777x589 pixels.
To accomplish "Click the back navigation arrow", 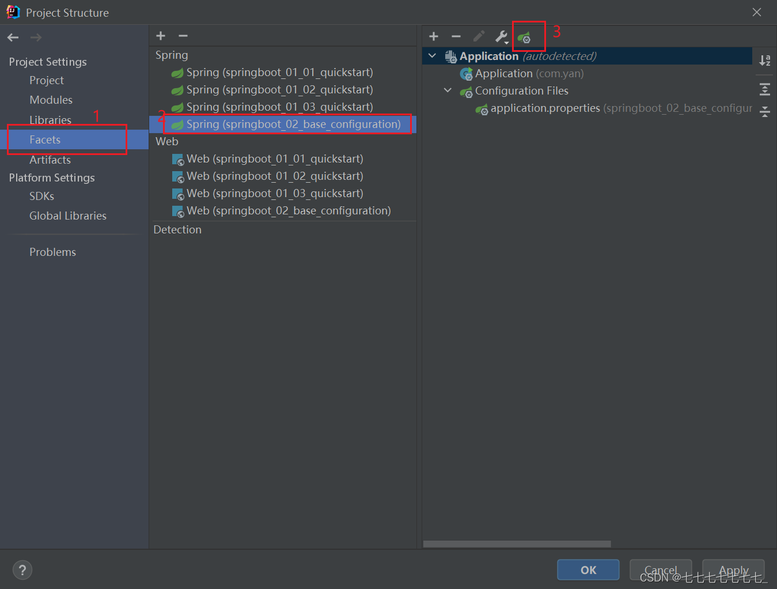I will click(x=13, y=37).
